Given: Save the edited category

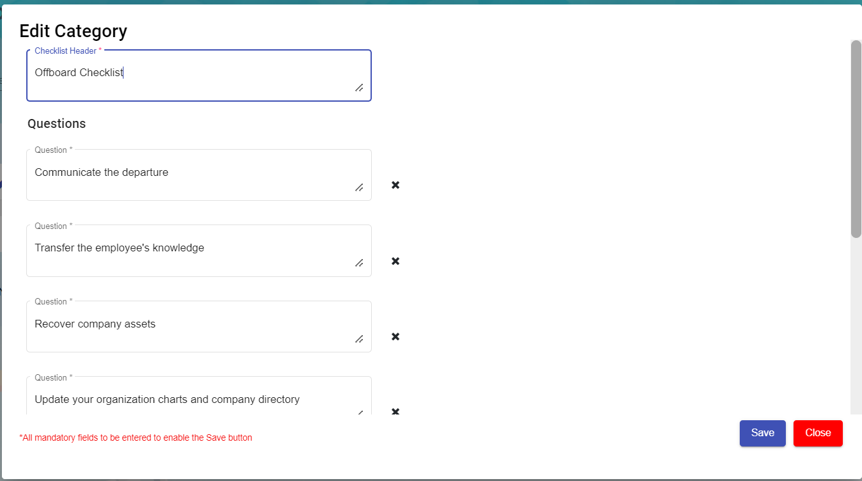Looking at the screenshot, I should click(762, 433).
